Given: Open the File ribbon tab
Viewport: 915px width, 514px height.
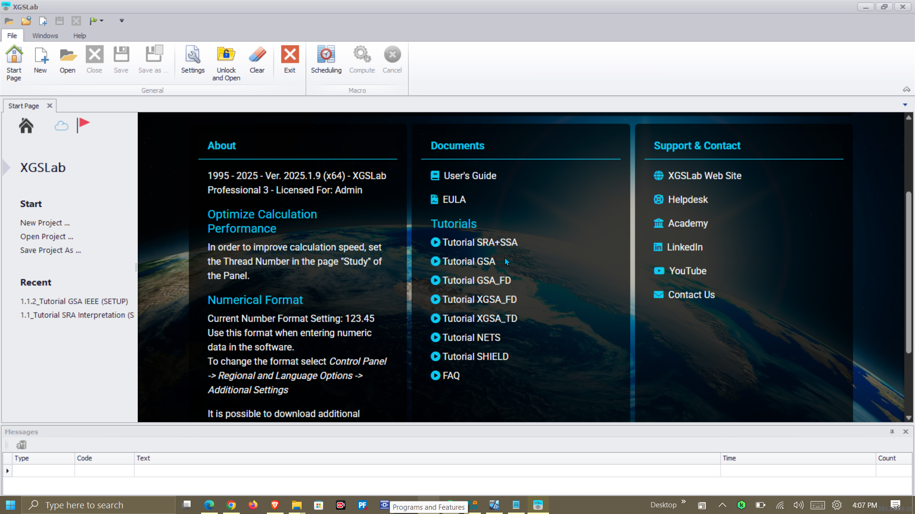Looking at the screenshot, I should (x=12, y=36).
